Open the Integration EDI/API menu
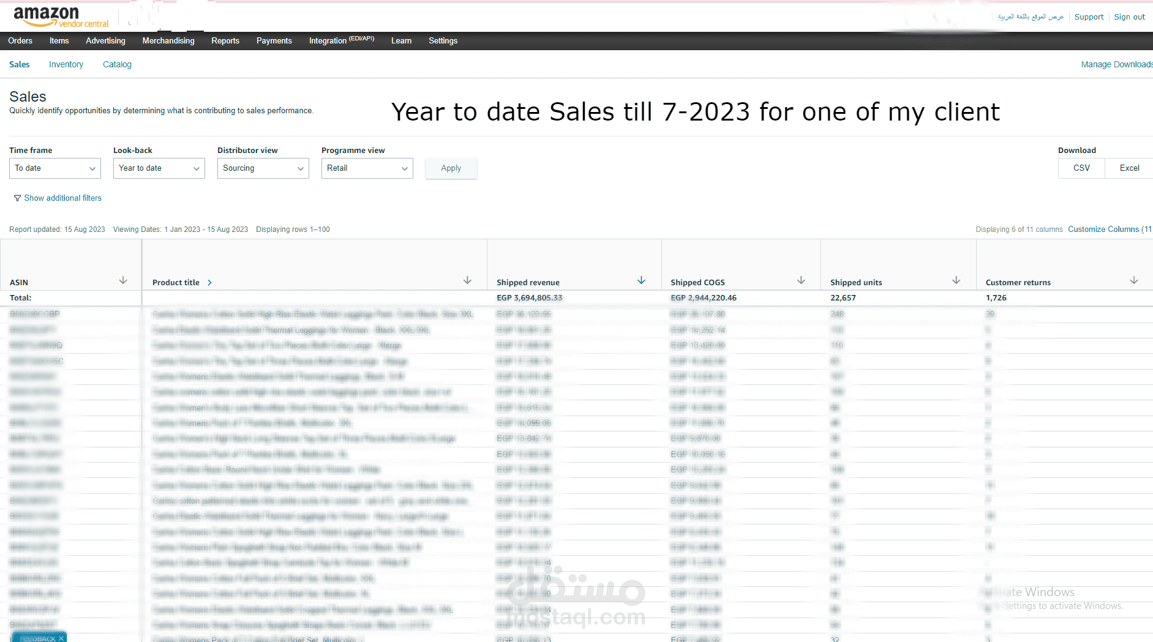This screenshot has height=642, width=1153. point(342,40)
